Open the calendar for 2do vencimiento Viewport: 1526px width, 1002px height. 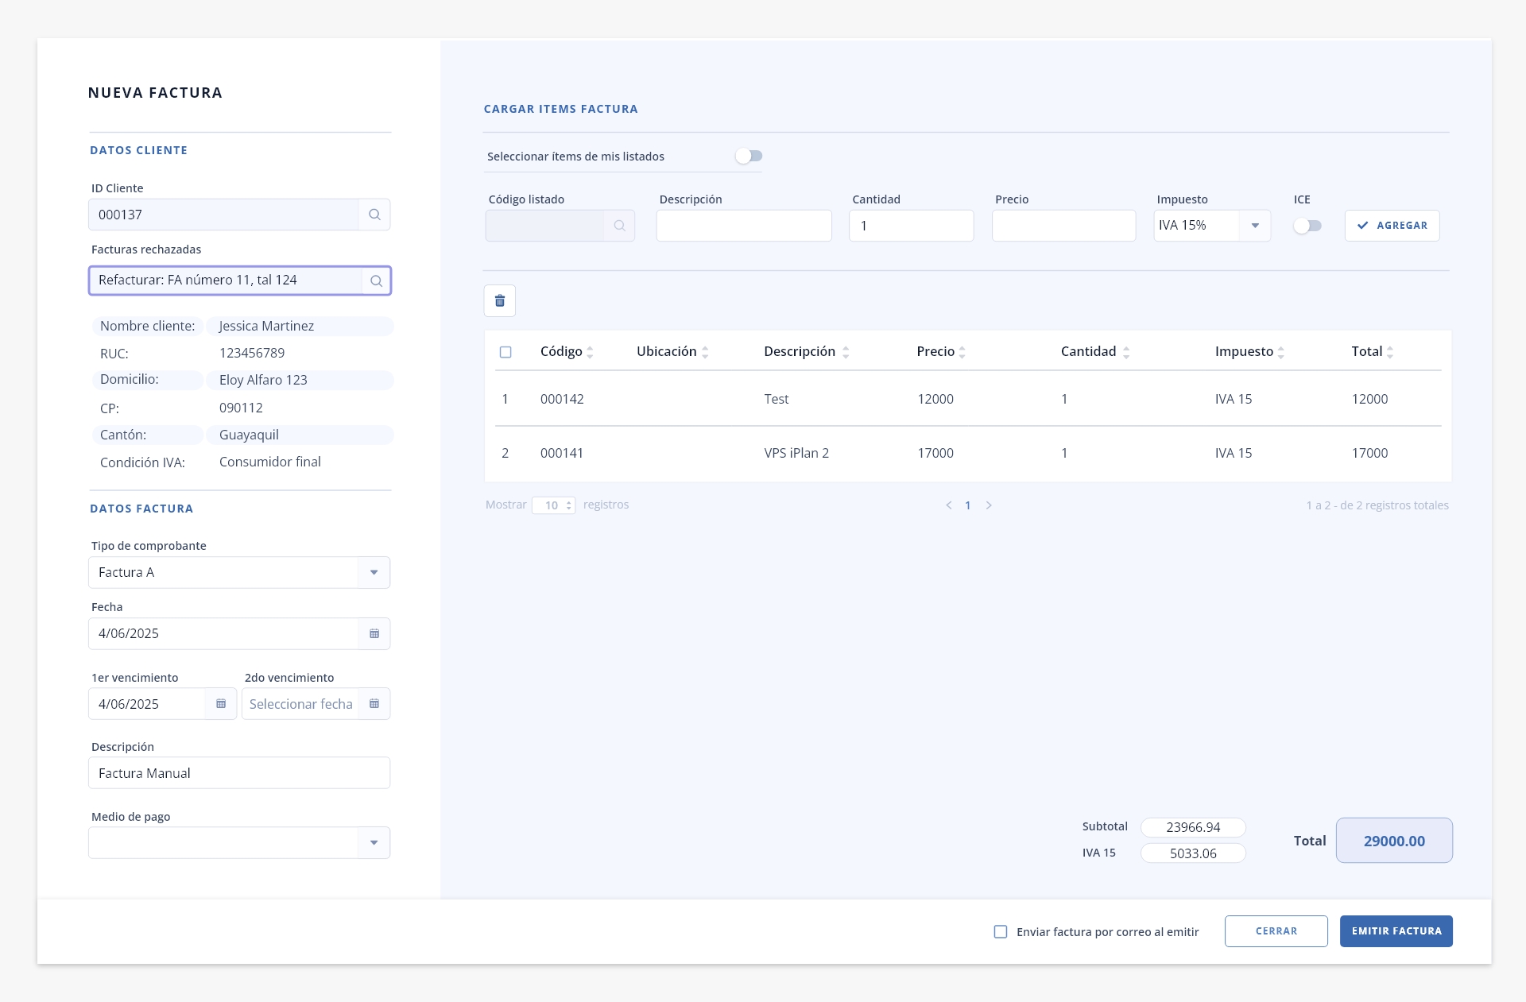click(x=374, y=704)
